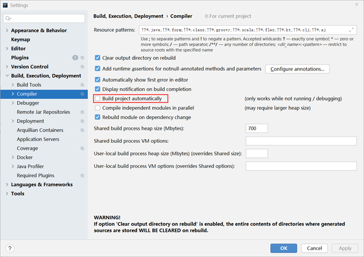The height and width of the screenshot is (257, 364).
Task: Enable Compile independent modules in parallel
Action: (x=98, y=108)
